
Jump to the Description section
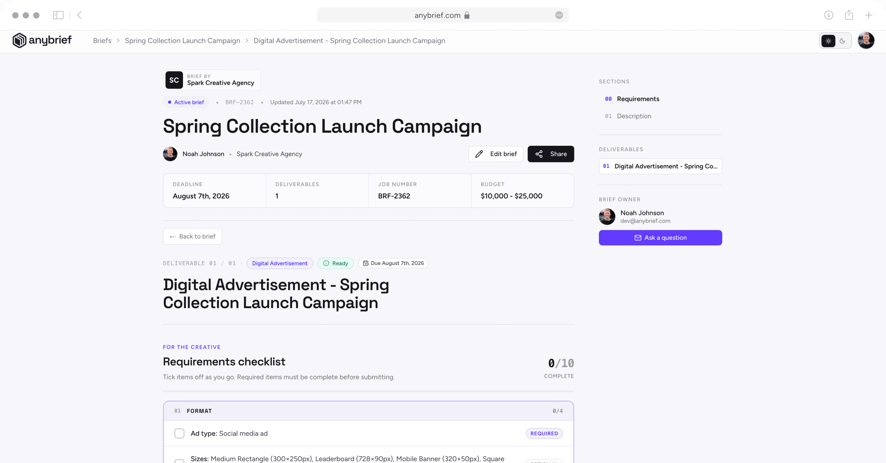(628, 116)
